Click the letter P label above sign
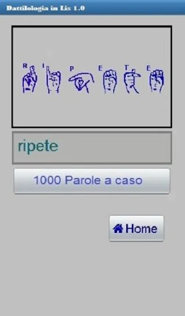 [71, 69]
